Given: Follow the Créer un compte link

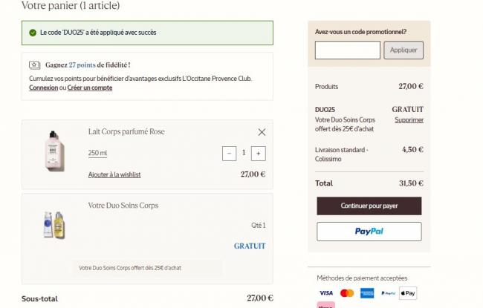Looking at the screenshot, I should [x=90, y=88].
